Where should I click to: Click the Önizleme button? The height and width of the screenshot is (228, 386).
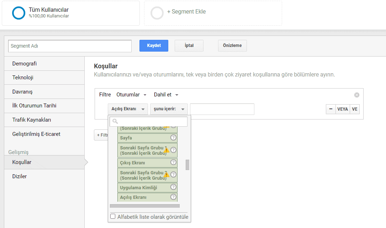pyautogui.click(x=232, y=46)
